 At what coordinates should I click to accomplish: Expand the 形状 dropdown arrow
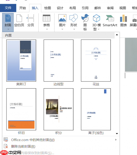(x=74, y=29)
